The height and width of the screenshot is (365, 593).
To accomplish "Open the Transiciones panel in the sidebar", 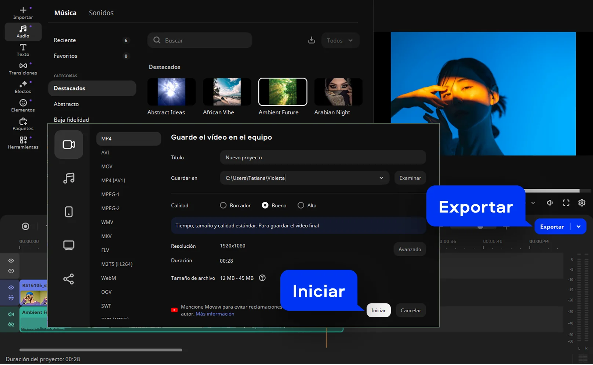I will tap(23, 69).
